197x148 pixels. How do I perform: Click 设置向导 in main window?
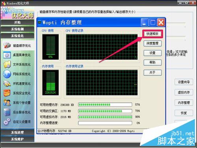[x=184, y=82]
